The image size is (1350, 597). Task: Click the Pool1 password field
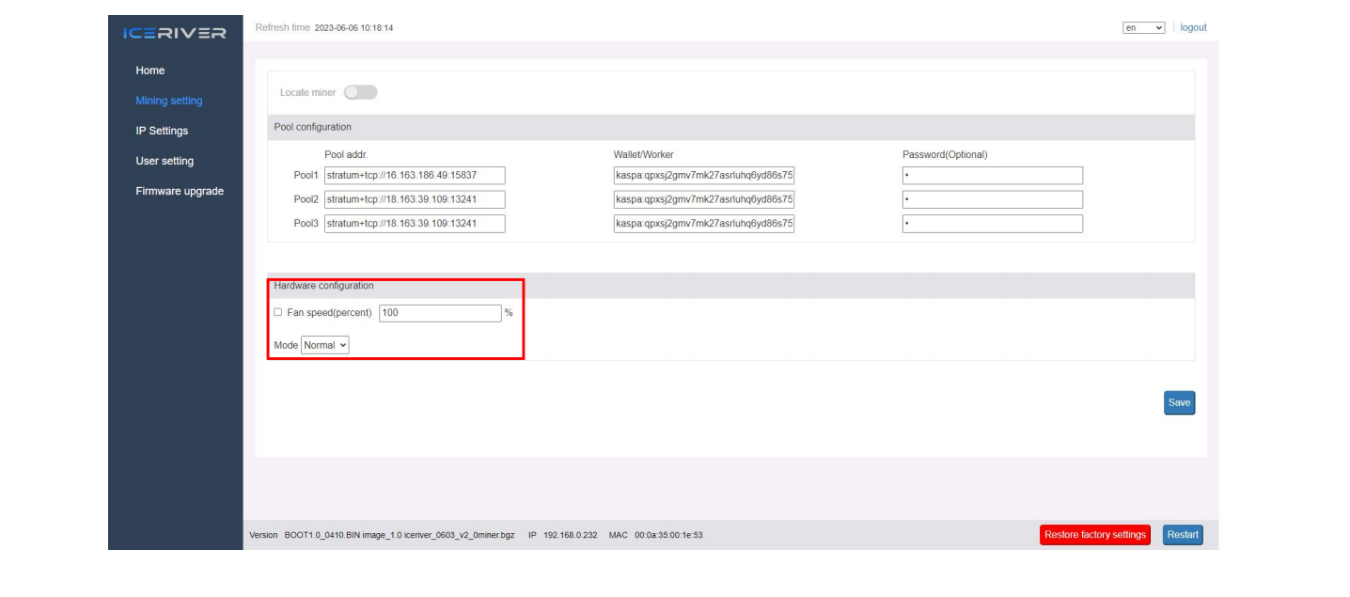pyautogui.click(x=992, y=175)
